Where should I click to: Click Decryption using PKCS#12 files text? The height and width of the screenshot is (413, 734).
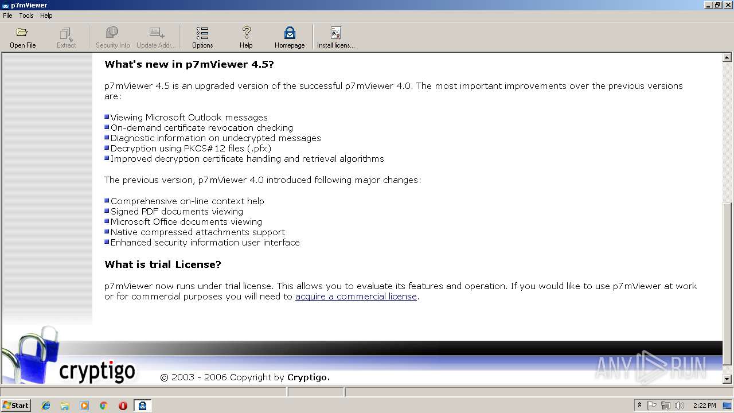point(191,149)
